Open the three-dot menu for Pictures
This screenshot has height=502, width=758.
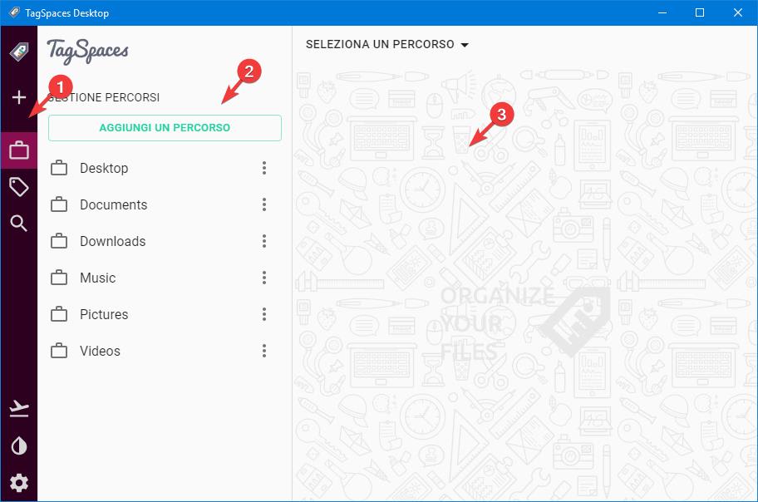(264, 314)
